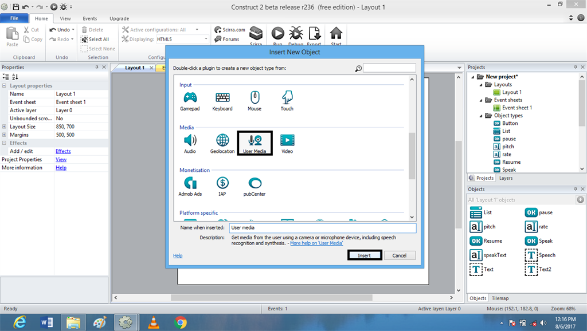Select the Gamepad plugin icon
Image resolution: width=587 pixels, height=331 pixels.
click(190, 97)
